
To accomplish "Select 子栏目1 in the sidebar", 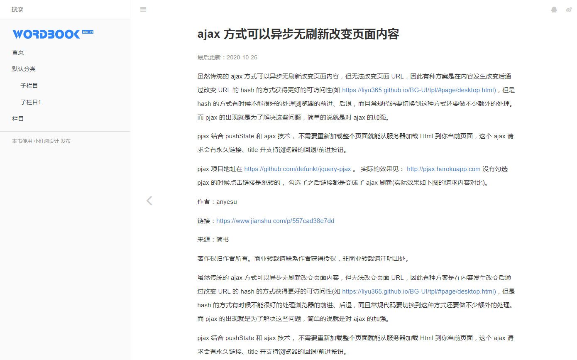I will click(x=30, y=102).
